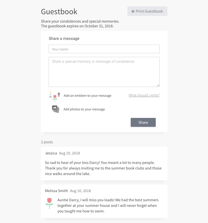Open the What should I write? link
This screenshot has height=223, width=208.
pos(144,95)
